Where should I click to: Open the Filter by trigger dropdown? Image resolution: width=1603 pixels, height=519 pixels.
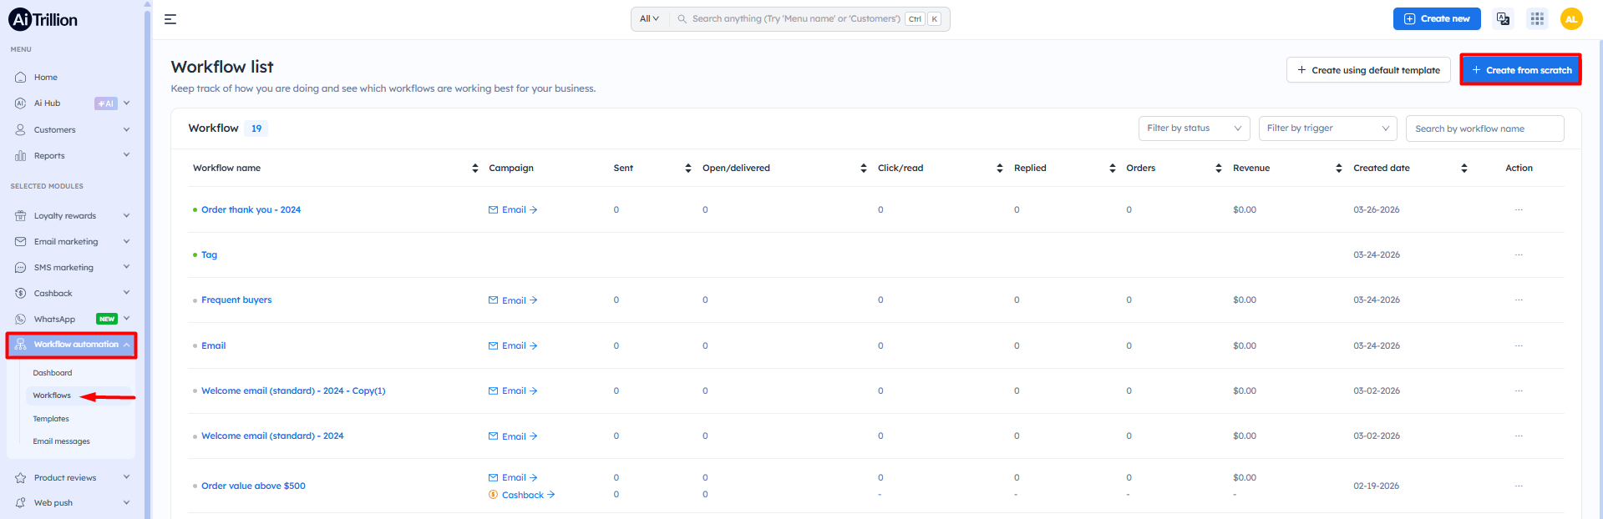tap(1327, 128)
